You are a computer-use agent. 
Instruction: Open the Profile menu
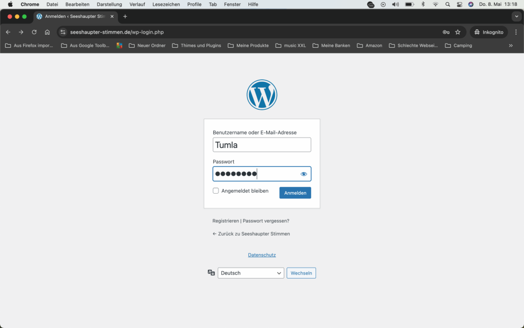194,4
